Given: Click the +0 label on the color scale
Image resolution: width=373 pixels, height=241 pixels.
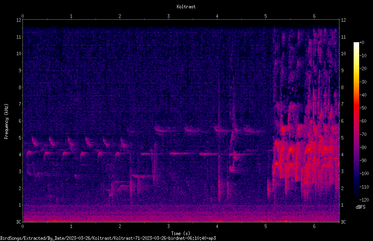Looking at the screenshot, I should pyautogui.click(x=362, y=43).
